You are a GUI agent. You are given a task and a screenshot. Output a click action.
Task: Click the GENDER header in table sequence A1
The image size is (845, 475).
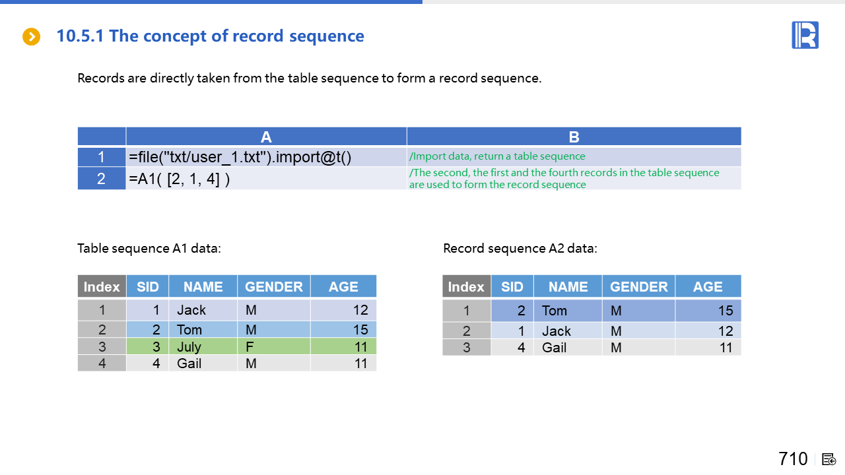tap(273, 286)
